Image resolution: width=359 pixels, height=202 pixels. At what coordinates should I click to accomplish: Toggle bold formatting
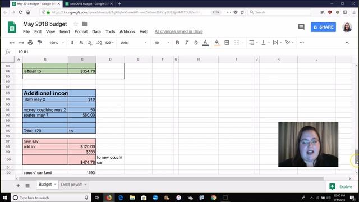point(177,43)
